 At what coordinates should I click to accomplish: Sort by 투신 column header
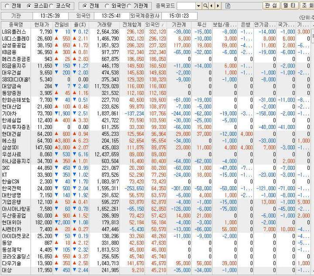coord(201,25)
